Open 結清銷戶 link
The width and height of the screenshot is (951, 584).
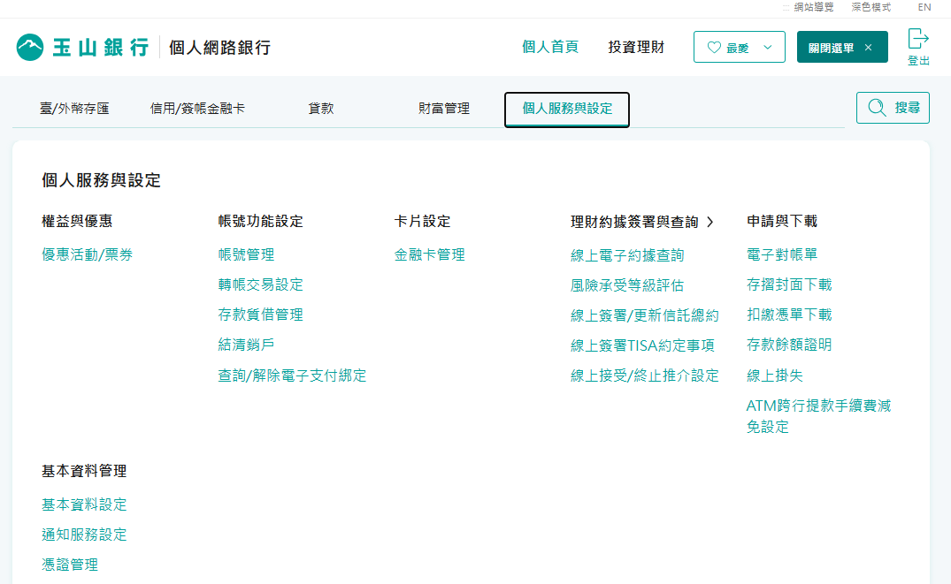coord(246,345)
